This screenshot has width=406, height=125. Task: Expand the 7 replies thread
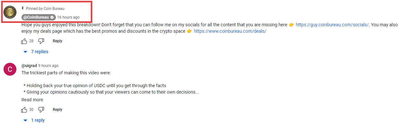(36, 52)
